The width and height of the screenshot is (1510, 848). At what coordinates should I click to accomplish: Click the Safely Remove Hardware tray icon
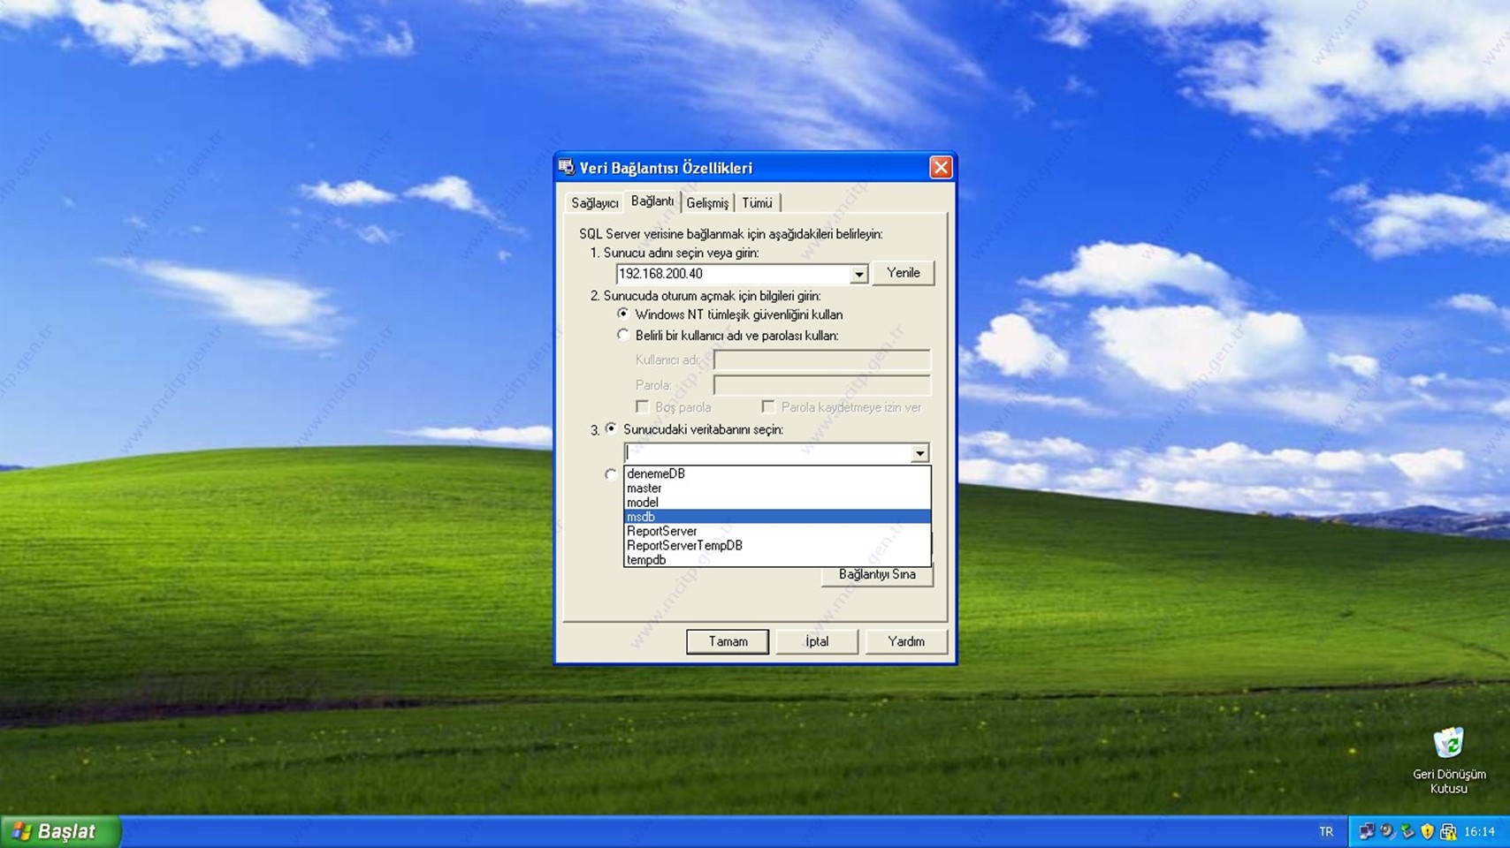1407,831
